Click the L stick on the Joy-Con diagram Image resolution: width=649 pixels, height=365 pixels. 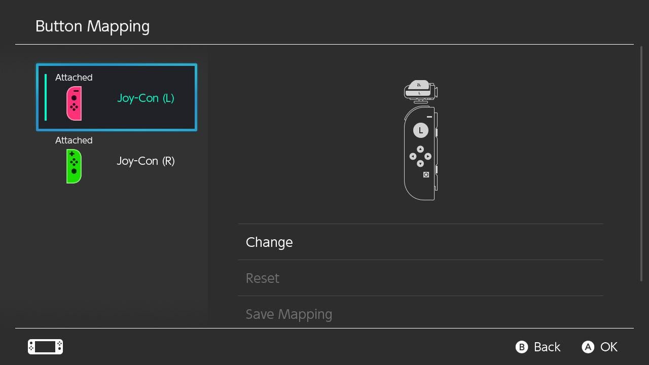420,130
